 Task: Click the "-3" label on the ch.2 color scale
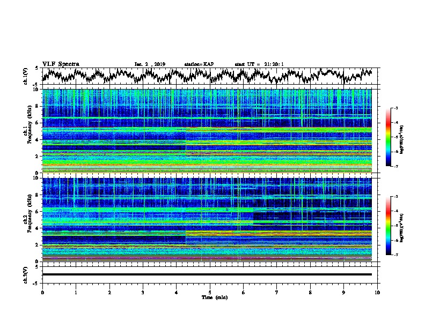pos(396,197)
